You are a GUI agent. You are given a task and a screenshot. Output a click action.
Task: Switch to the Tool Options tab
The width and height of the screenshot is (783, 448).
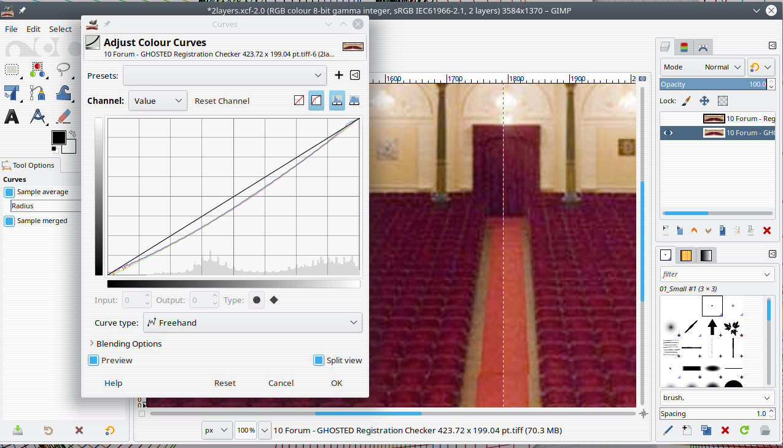[29, 165]
